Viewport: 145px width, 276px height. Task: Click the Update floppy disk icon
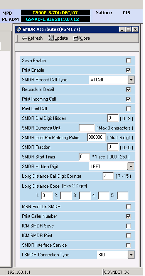tap(51, 38)
